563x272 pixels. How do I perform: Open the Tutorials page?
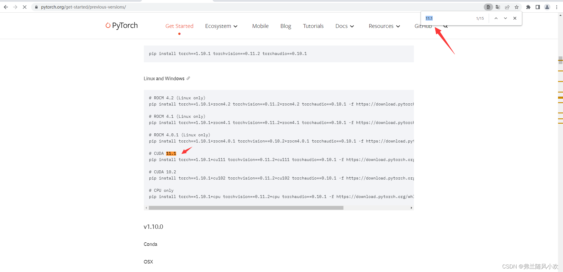tap(313, 26)
